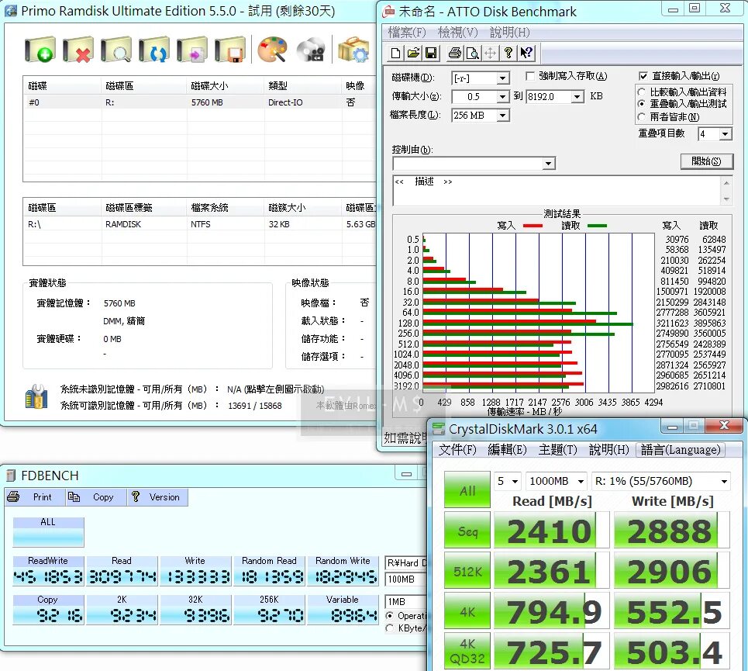The image size is (748, 671).
Task: Click the ATTO move crosshair icon
Action: [x=490, y=53]
